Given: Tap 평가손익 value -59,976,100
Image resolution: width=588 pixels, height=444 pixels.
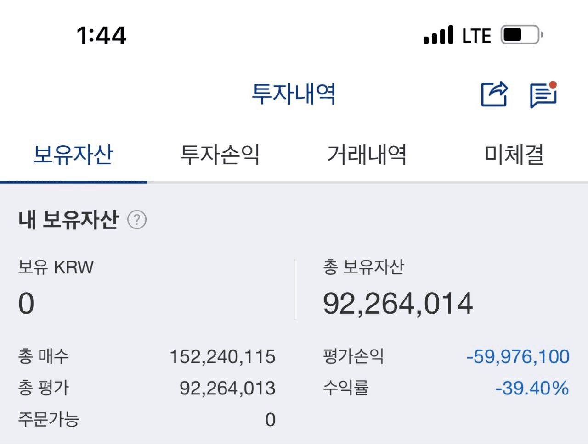Looking at the screenshot, I should click(x=518, y=357).
